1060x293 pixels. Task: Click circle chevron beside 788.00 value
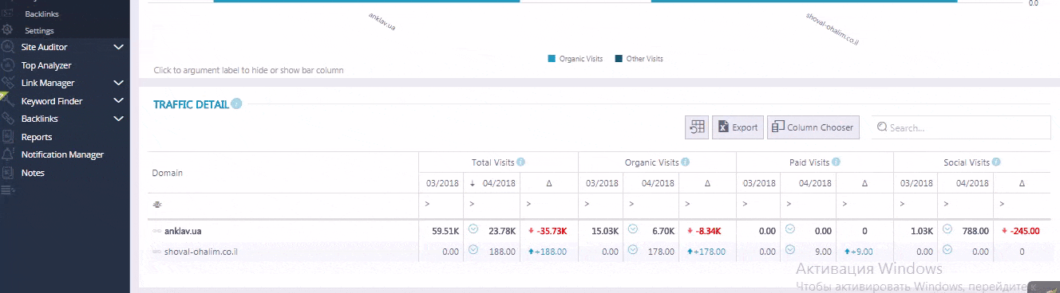point(947,229)
